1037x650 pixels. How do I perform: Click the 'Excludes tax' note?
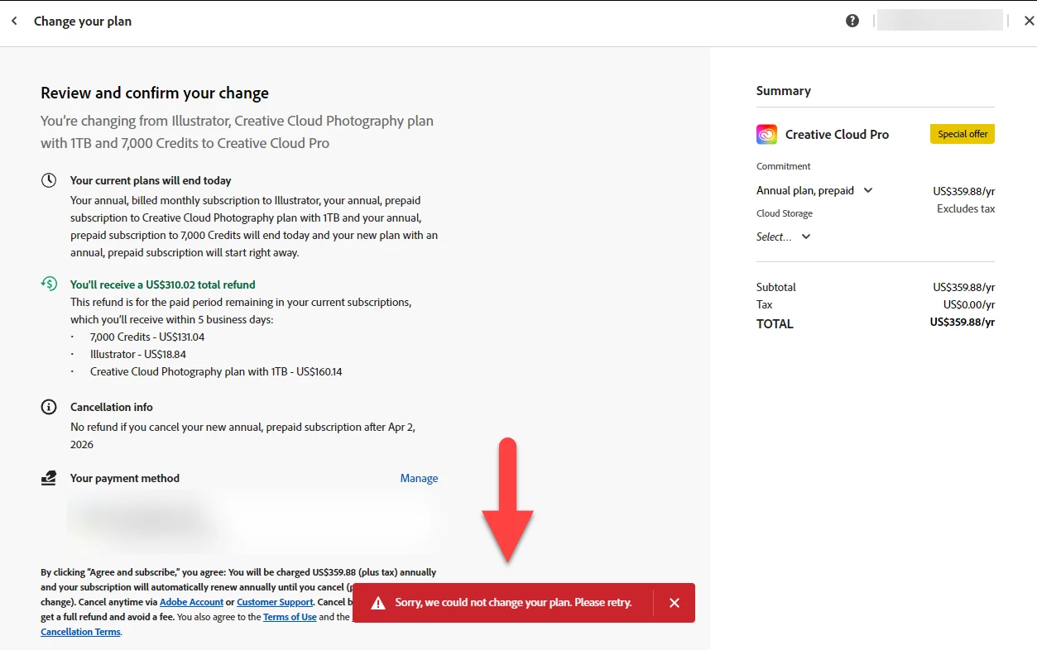tap(966, 209)
